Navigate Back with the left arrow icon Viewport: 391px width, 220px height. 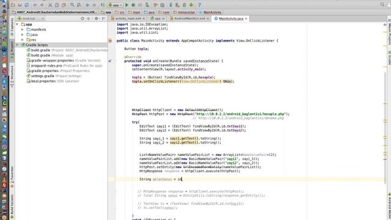pos(87,5)
